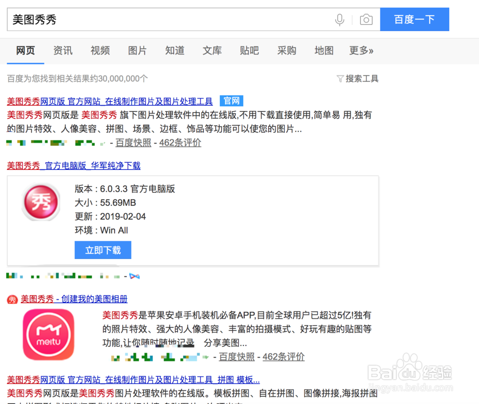Click the 官网 badge
Viewport: 479px width, 404px height.
[x=231, y=101]
